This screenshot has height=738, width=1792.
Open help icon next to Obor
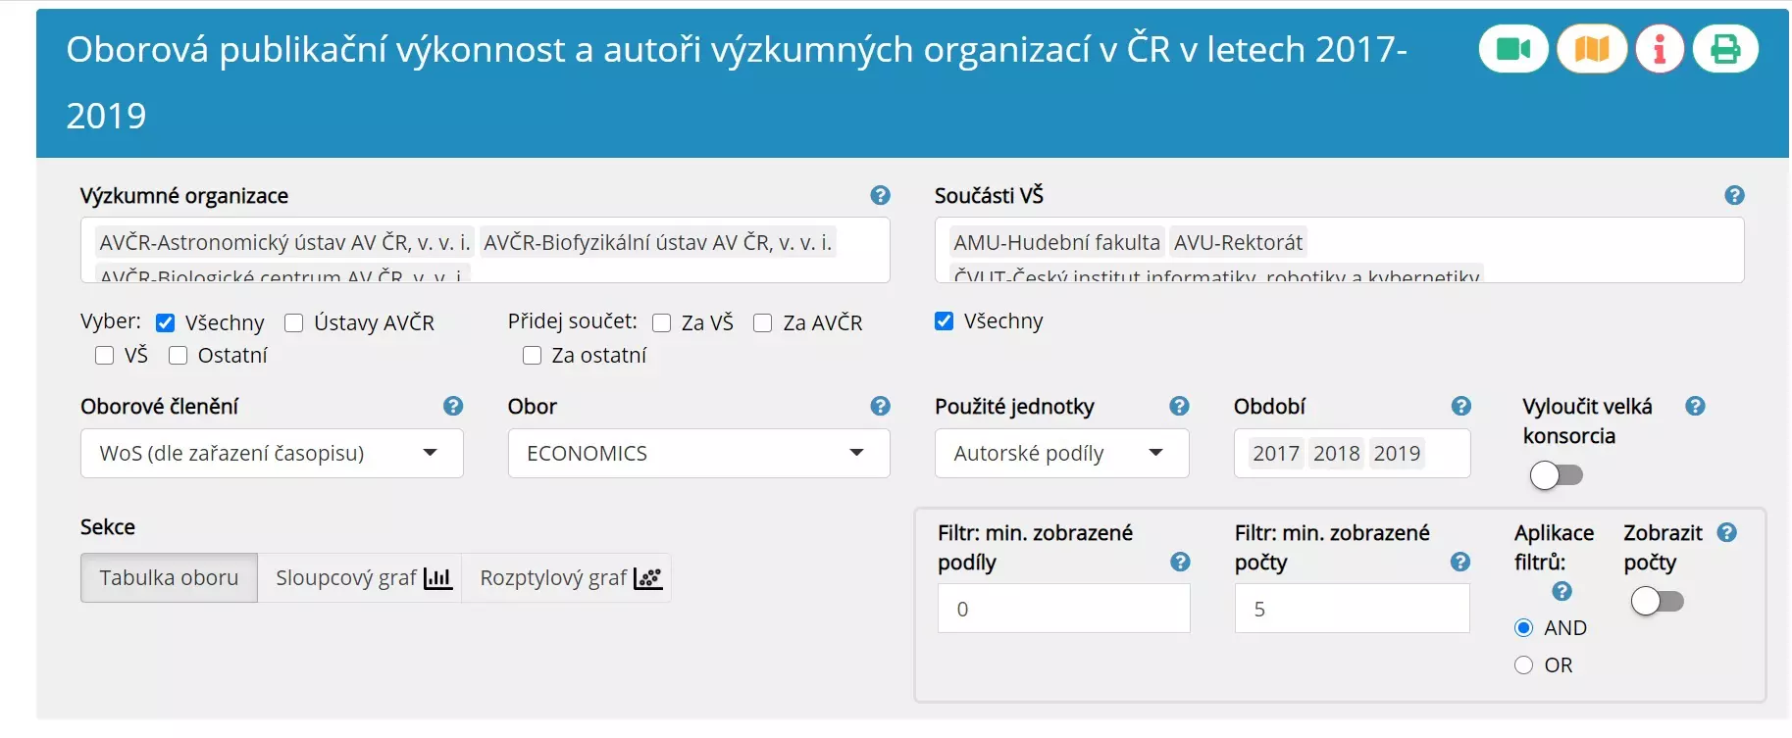pyautogui.click(x=880, y=406)
